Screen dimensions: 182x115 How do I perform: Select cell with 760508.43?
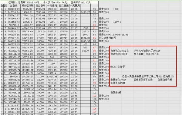14,19
